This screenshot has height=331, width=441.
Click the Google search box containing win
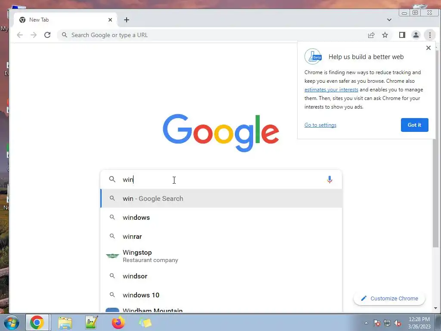[221, 180]
